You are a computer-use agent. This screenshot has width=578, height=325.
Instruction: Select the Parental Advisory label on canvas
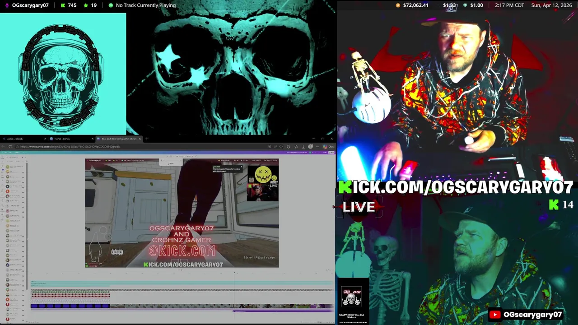point(117,252)
